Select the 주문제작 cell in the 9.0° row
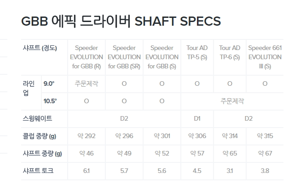The height and width of the screenshot is (195, 300). (86, 84)
